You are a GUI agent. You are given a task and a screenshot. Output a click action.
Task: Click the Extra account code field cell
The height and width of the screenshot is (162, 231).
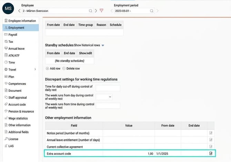(74, 154)
